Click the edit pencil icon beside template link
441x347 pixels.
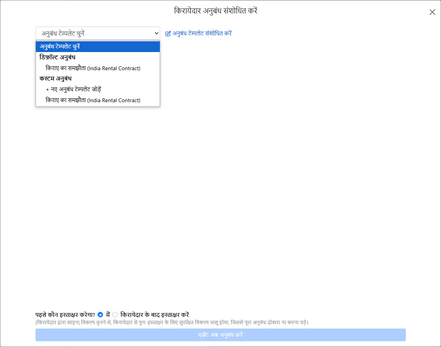point(168,34)
